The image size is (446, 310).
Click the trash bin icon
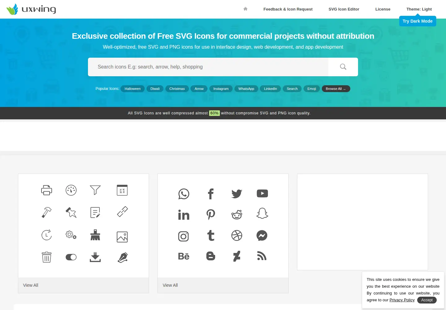point(46,257)
